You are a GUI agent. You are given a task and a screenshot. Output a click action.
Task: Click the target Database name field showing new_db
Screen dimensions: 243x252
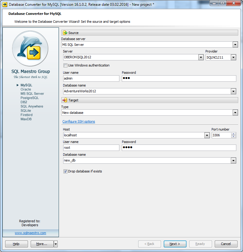click(137, 160)
